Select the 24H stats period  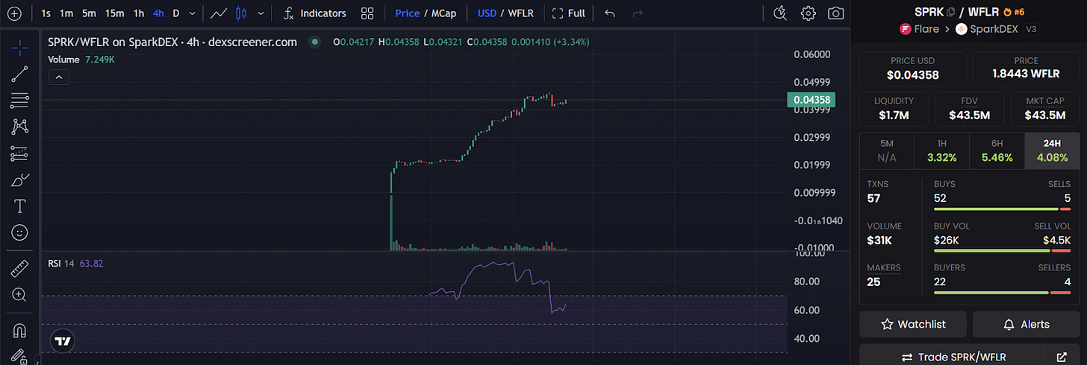pos(1052,151)
